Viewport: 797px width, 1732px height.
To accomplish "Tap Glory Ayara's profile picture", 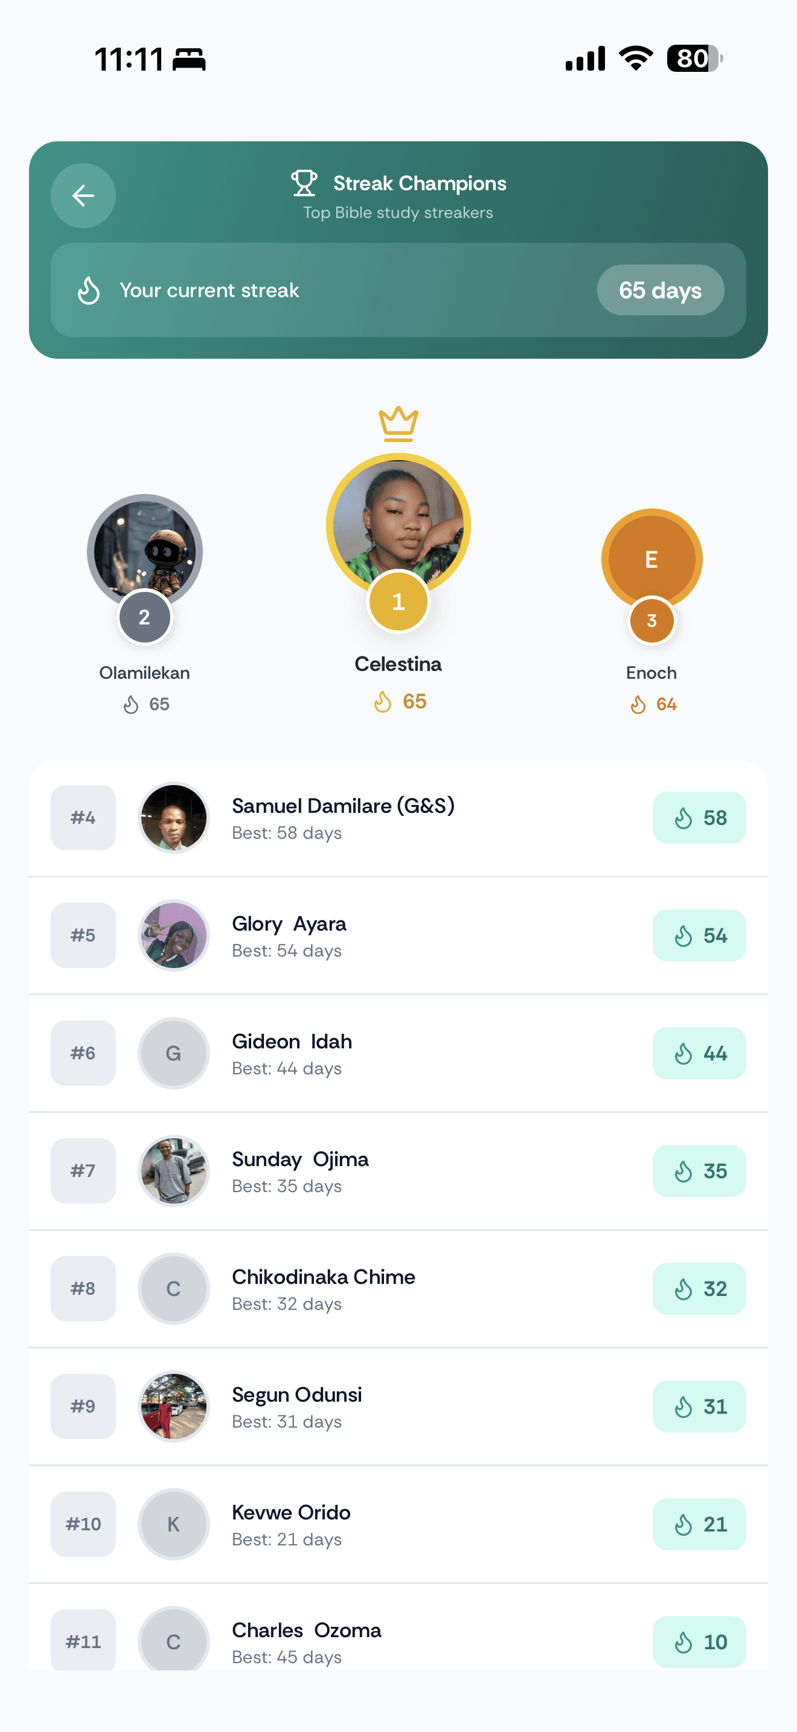I will click(173, 935).
